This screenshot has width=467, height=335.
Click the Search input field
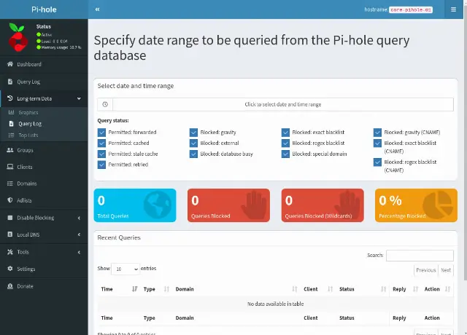[420, 256]
